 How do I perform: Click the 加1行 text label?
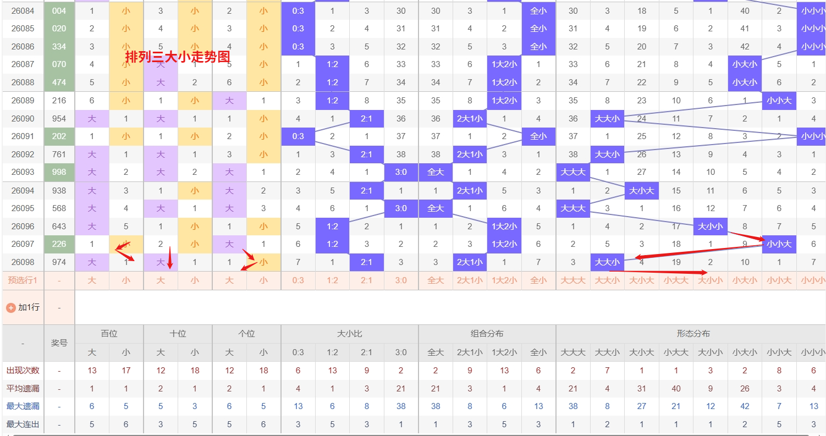coord(29,307)
